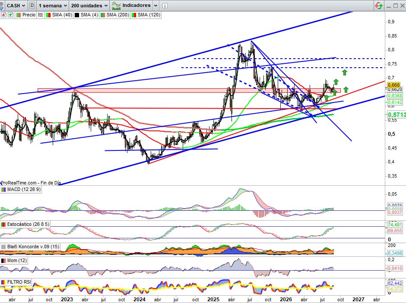406x303 pixels.
Task: Click the MACD color icon
Action: tap(3, 190)
